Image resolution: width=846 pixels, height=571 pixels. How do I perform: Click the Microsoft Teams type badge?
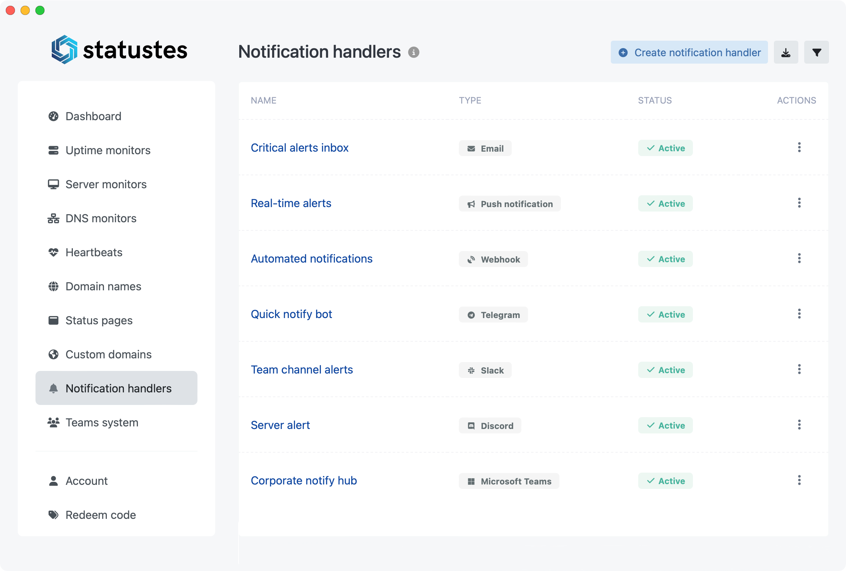click(509, 481)
